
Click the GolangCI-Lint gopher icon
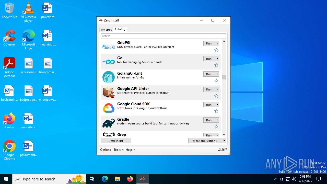click(109, 77)
